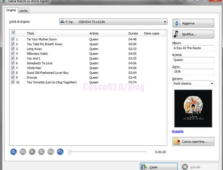The height and width of the screenshot is (170, 223).
Task: Stop playback
Action: click(41, 152)
